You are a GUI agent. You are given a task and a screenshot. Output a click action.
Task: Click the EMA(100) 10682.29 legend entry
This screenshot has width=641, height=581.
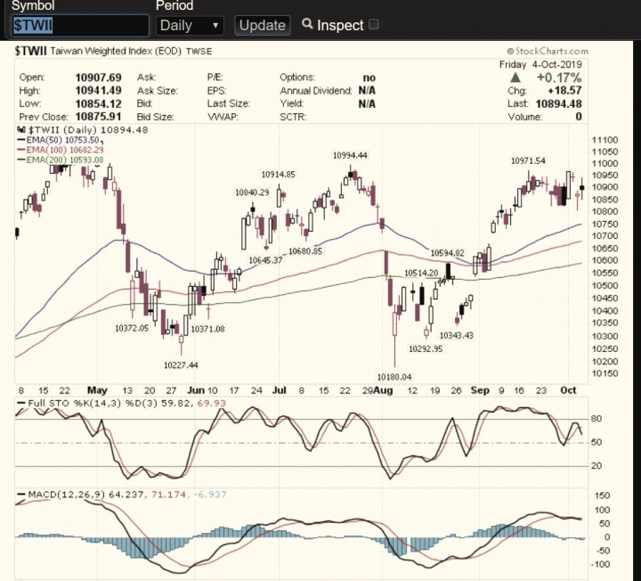(61, 150)
